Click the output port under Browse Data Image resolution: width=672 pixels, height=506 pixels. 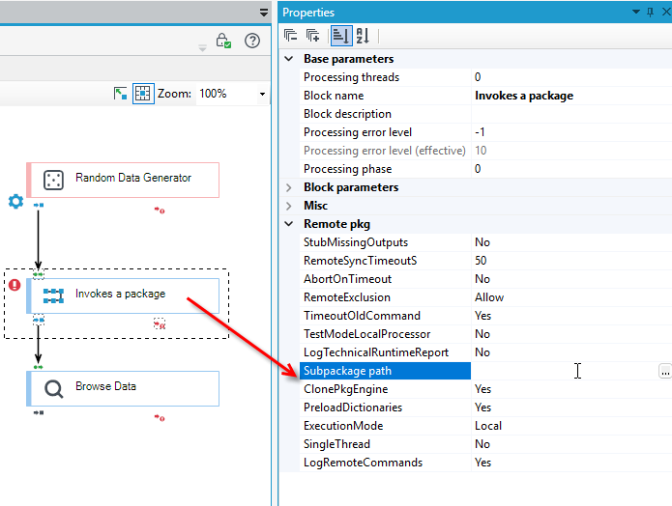[39, 412]
